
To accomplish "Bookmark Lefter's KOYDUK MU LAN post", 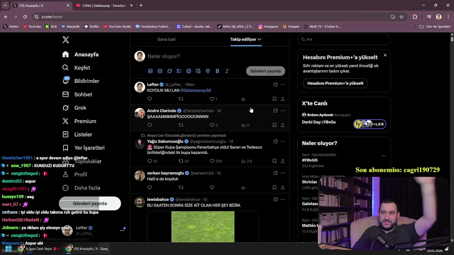I will [x=275, y=99].
